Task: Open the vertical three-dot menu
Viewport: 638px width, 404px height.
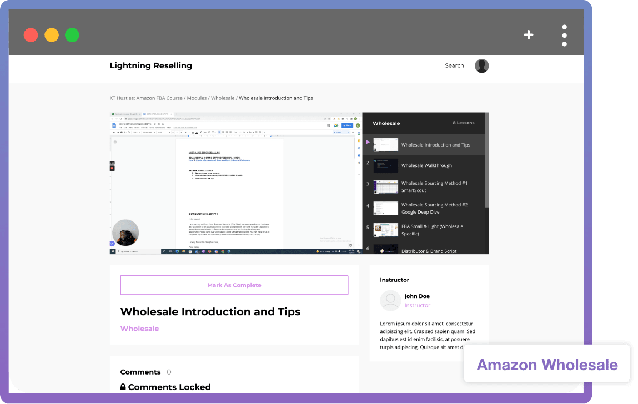Action: click(564, 36)
